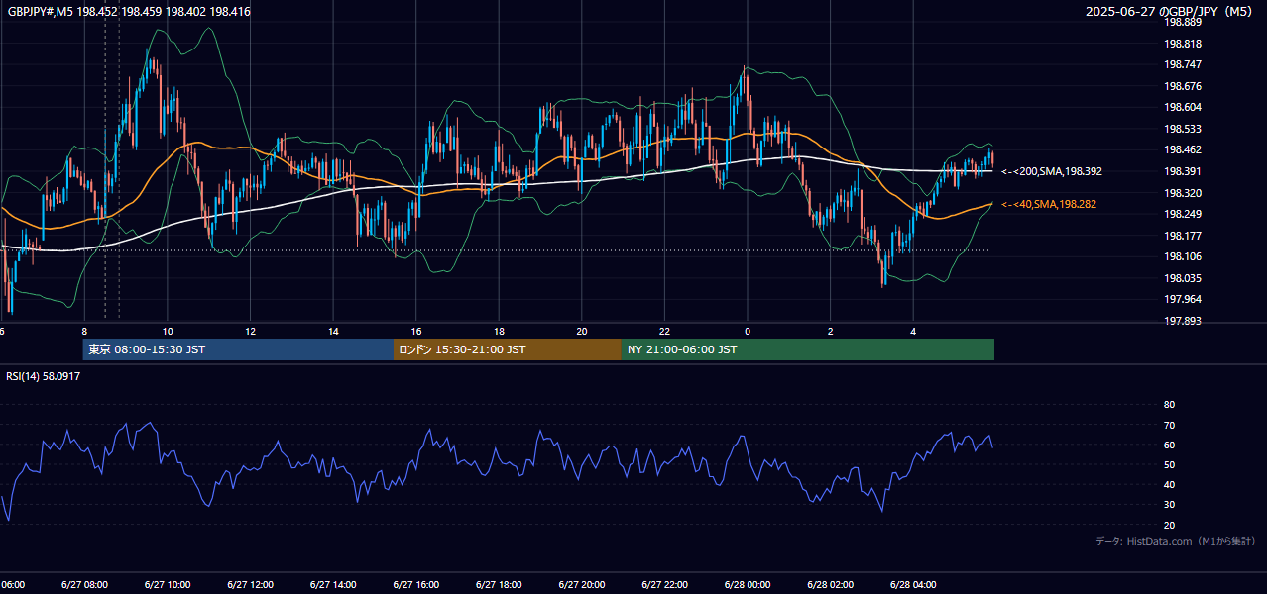This screenshot has height=594, width=1267.
Task: Click the 6/28 04:00 date label
Action: (x=913, y=584)
